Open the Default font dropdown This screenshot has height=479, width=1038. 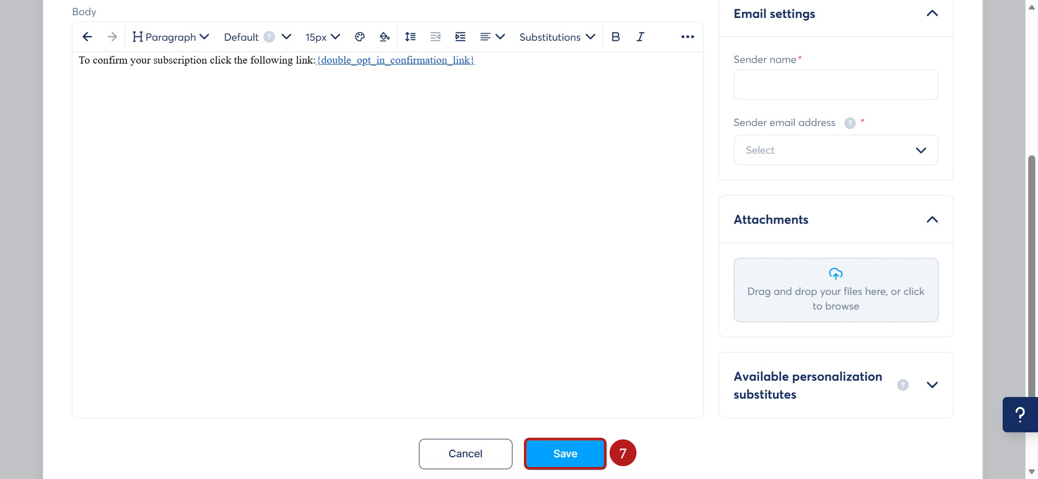257,37
